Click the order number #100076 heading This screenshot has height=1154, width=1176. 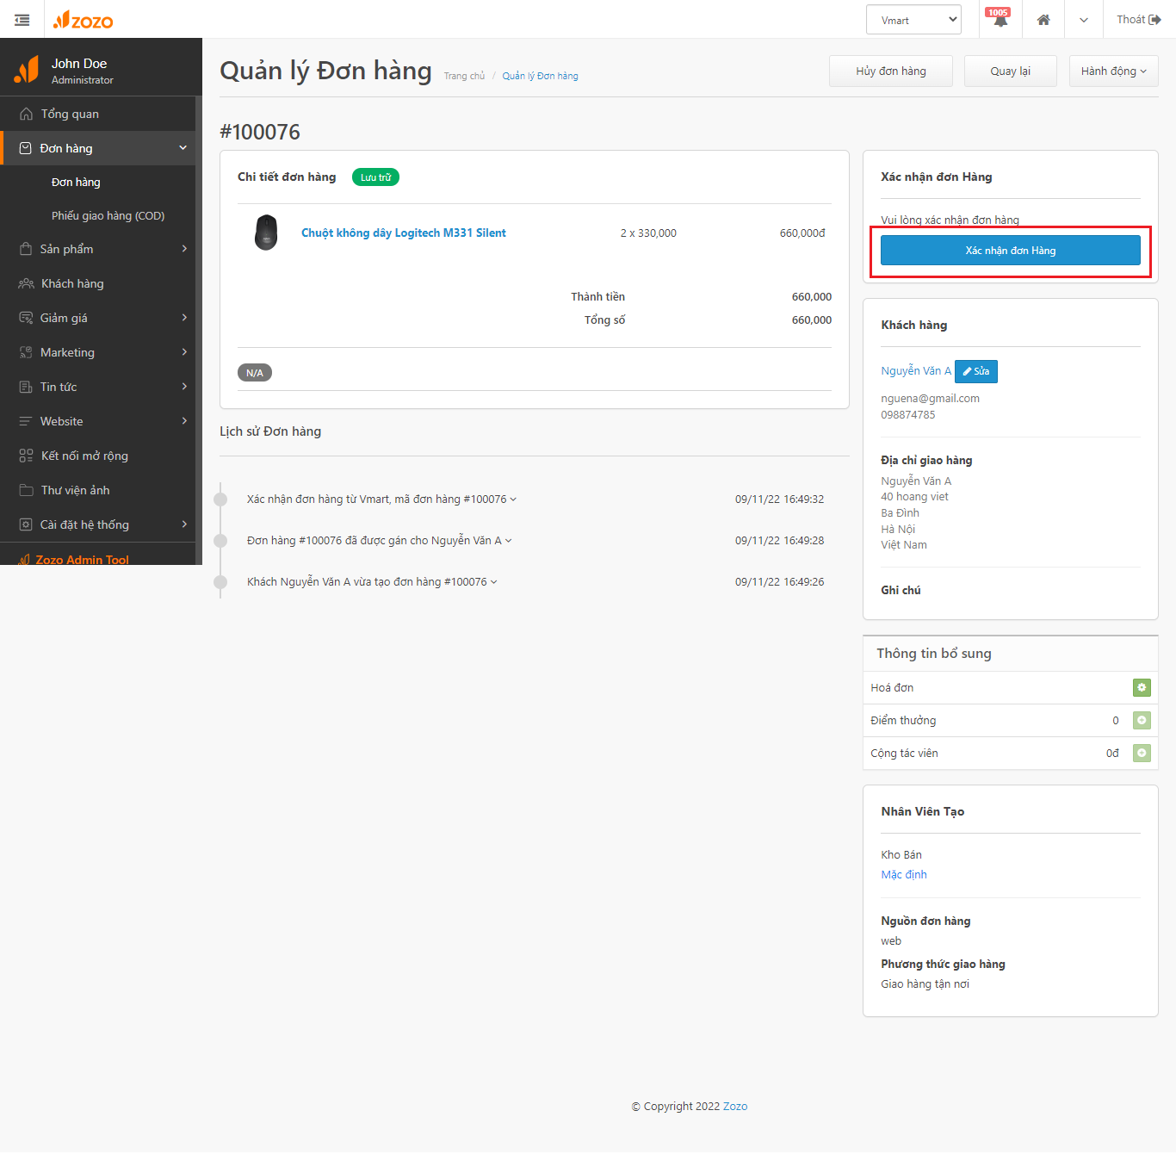(x=260, y=132)
